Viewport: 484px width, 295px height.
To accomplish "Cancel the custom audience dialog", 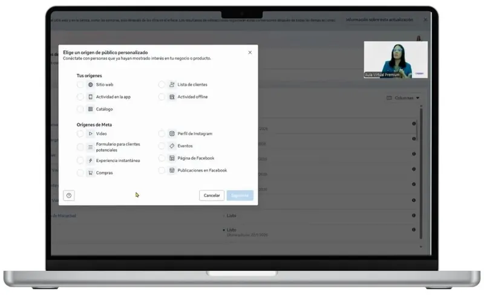I will 212,195.
